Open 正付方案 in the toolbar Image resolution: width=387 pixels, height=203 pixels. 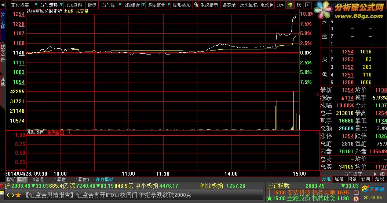pos(20,5)
